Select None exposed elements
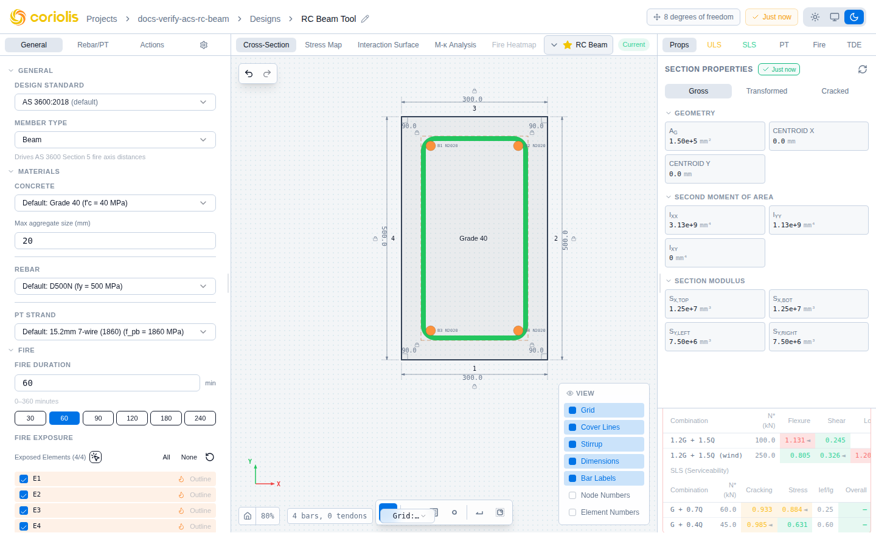876x547 pixels. tap(189, 457)
